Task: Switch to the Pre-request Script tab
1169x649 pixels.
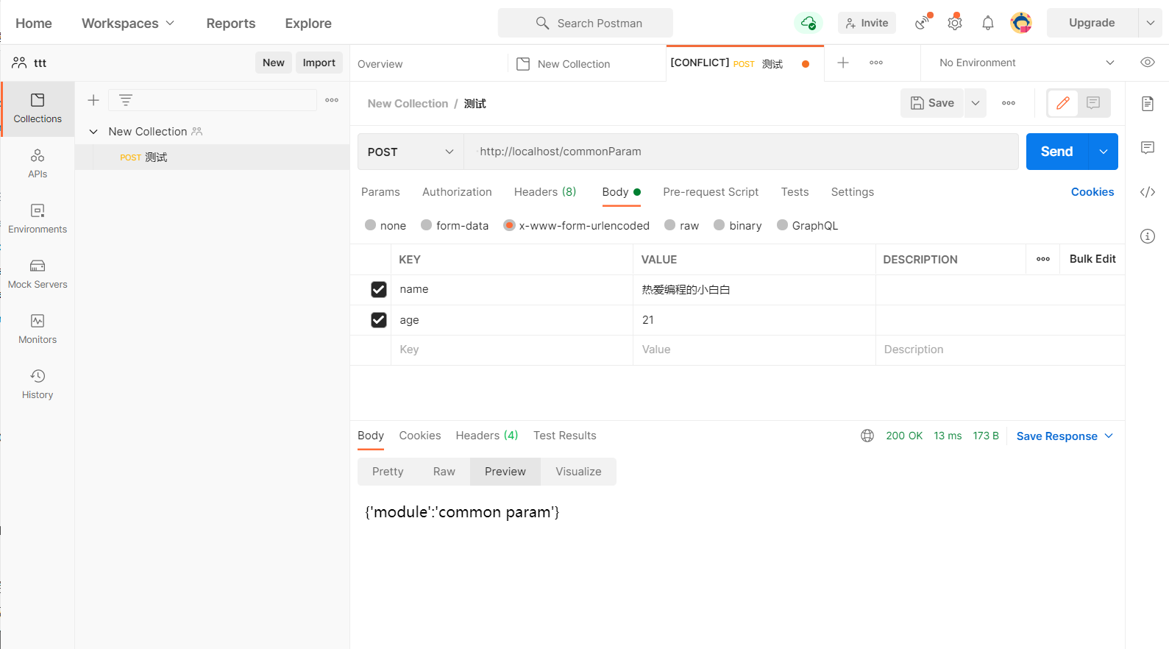Action: (711, 192)
